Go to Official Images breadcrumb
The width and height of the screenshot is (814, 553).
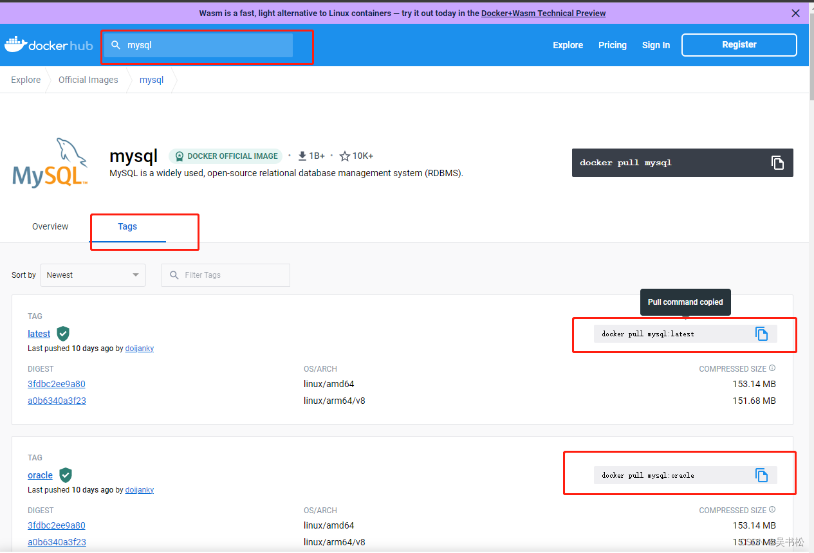click(x=88, y=80)
